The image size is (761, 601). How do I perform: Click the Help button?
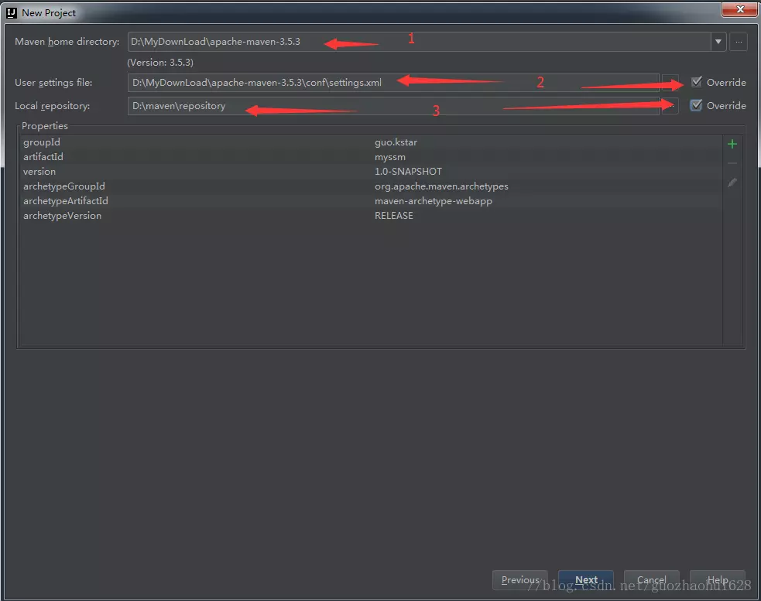click(x=718, y=579)
